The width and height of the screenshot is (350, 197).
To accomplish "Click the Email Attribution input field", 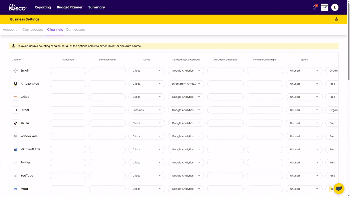I will click(x=68, y=71).
